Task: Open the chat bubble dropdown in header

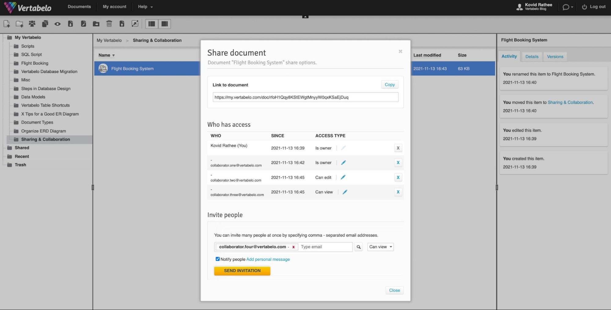Action: click(x=568, y=7)
